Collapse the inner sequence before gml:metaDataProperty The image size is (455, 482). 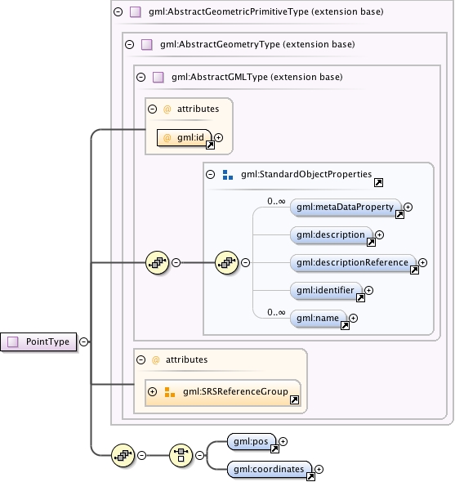pyautogui.click(x=245, y=262)
